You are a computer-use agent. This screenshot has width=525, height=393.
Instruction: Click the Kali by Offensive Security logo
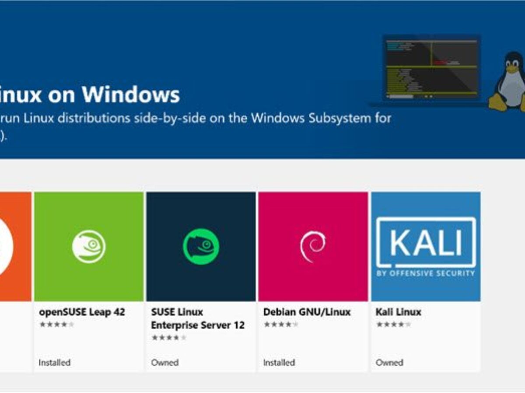(x=426, y=246)
